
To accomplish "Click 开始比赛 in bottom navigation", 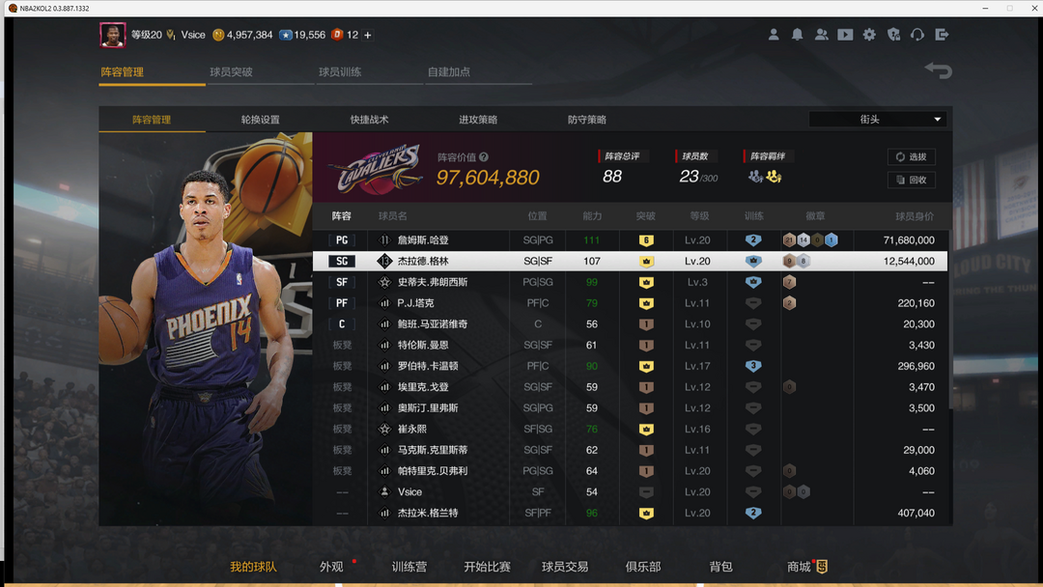I will tap(487, 567).
